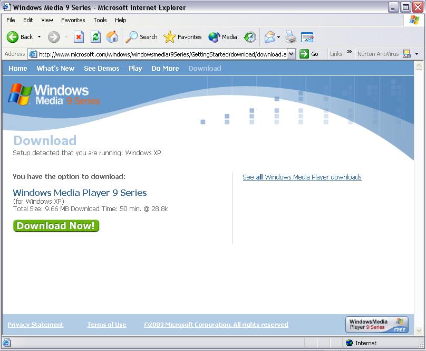Open the Help menu
The image size is (426, 351).
click(120, 20)
